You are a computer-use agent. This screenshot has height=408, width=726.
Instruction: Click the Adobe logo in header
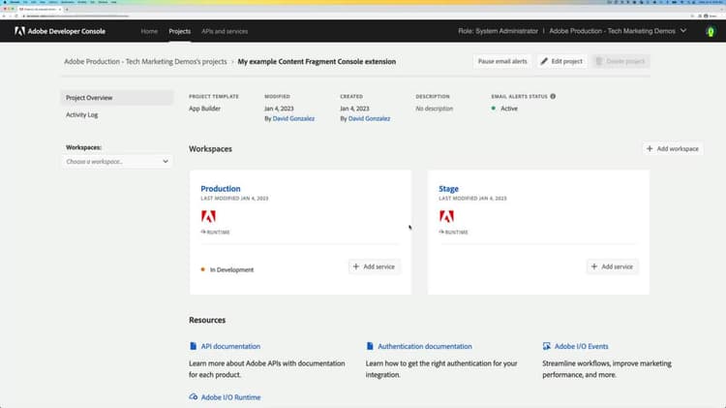tap(19, 31)
